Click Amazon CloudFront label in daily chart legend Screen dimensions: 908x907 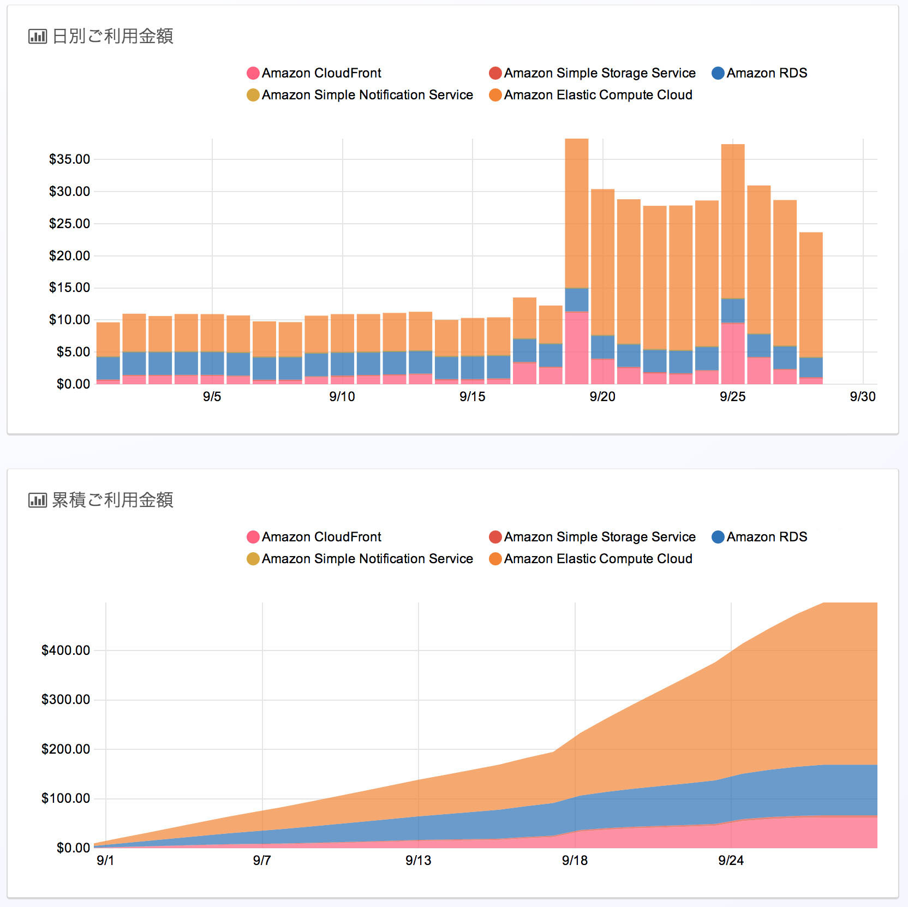pyautogui.click(x=321, y=73)
